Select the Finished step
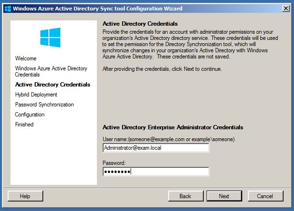This screenshot has width=294, height=211. tap(24, 125)
